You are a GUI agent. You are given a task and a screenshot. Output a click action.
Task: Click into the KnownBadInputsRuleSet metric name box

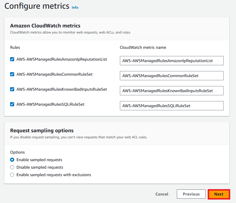[x=172, y=91]
